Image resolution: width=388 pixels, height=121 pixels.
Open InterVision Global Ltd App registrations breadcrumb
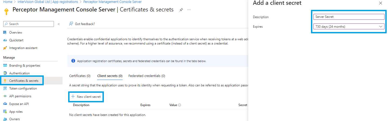(48, 2)
